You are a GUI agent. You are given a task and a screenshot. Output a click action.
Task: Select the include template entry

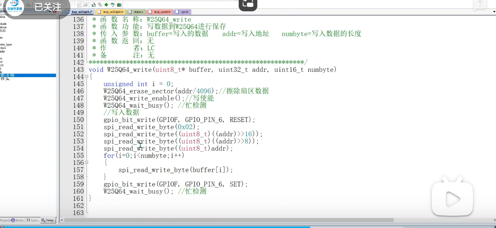[3, 24]
